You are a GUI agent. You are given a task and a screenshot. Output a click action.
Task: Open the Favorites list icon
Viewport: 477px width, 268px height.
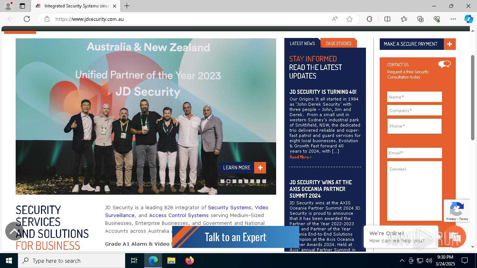pos(404,19)
